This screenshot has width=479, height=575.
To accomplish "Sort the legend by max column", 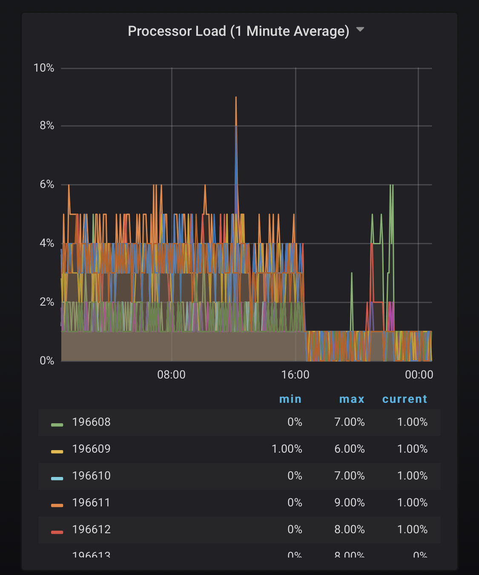I will (x=352, y=399).
